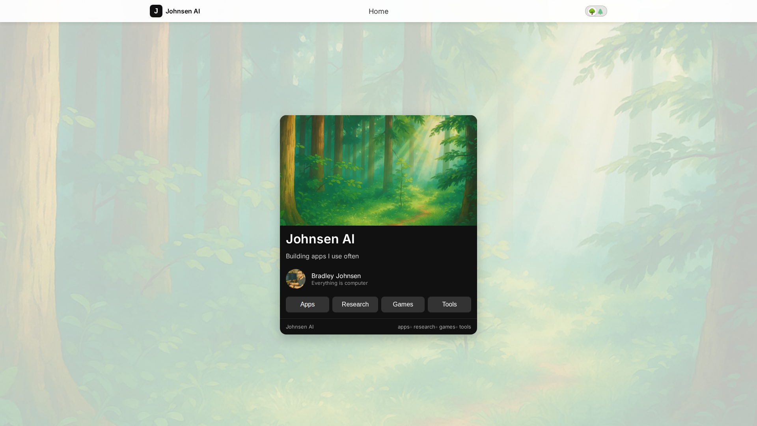The height and width of the screenshot is (426, 757).
Task: Click the text "Everything is computer"
Action: click(x=339, y=283)
